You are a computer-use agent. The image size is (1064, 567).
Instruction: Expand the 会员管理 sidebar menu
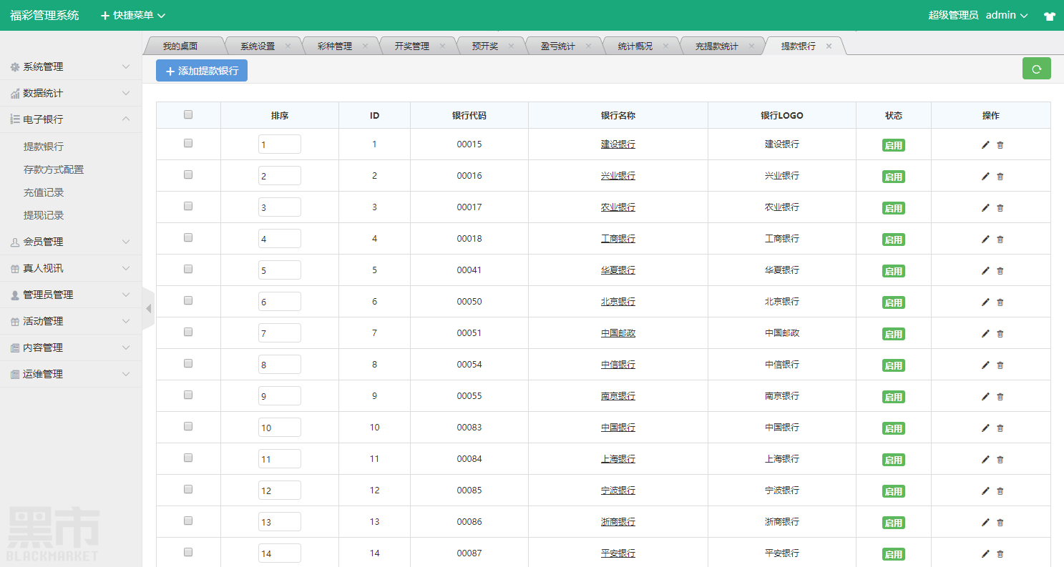[x=71, y=242]
